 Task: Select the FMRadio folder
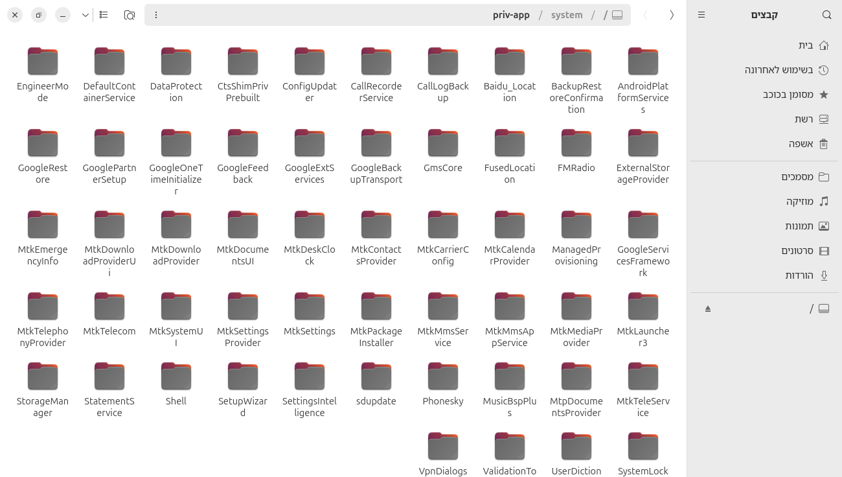[x=576, y=151]
